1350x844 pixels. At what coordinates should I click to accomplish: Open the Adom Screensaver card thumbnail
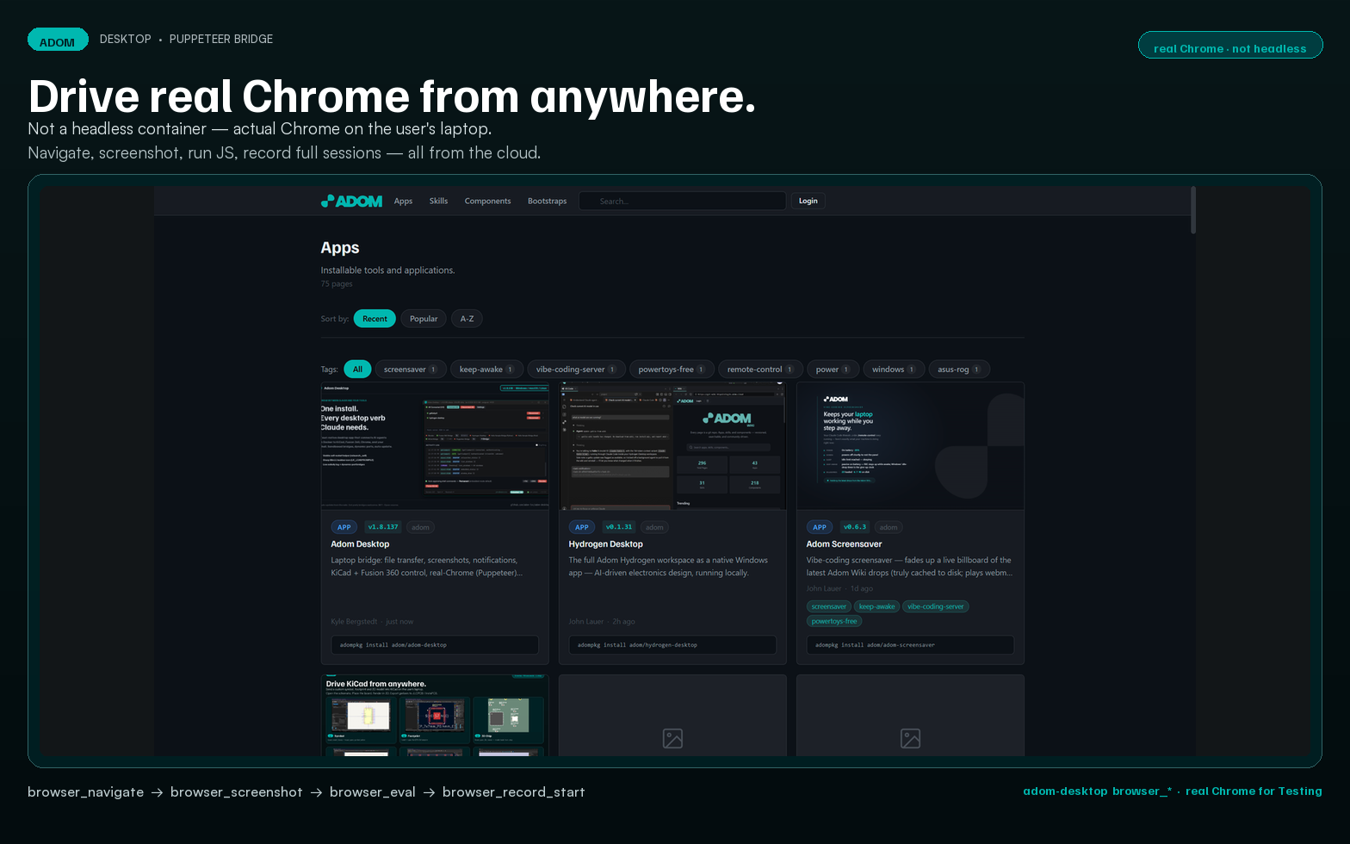[x=910, y=446]
